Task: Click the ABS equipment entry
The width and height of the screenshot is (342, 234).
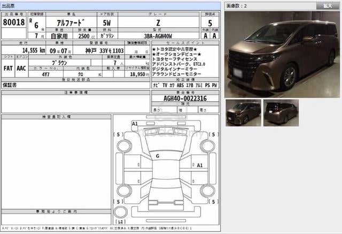Action: [x=181, y=85]
